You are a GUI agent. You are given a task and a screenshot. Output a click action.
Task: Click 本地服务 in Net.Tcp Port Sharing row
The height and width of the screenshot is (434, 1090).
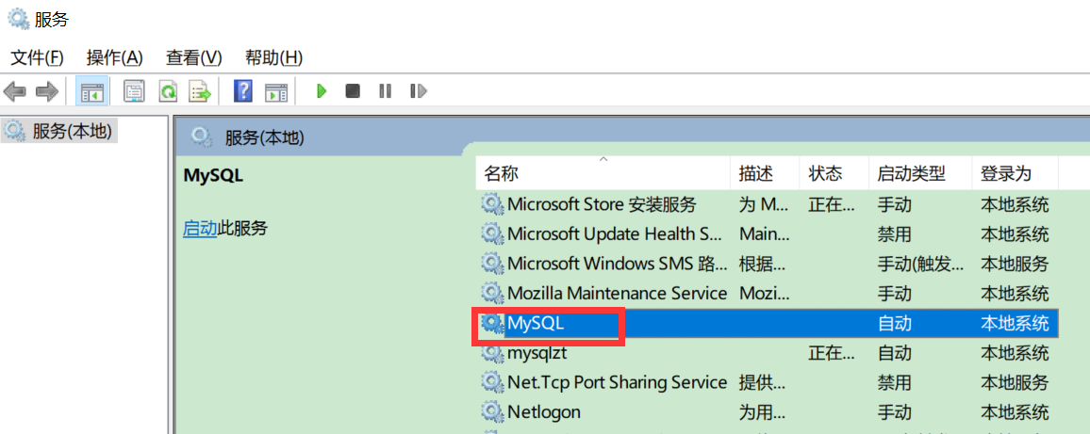pos(1015,382)
